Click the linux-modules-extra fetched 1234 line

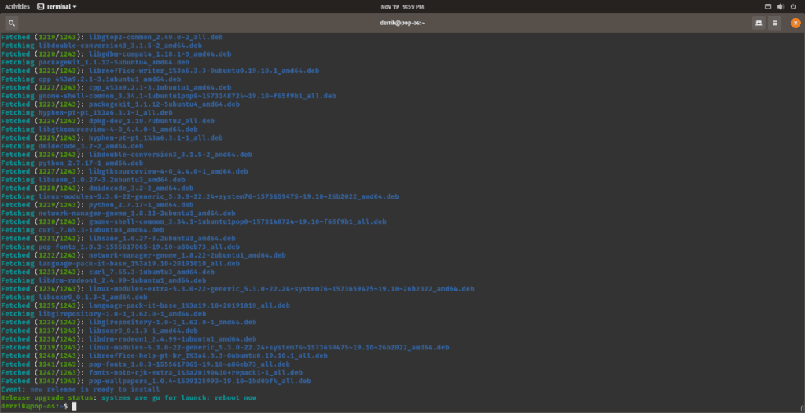click(236, 289)
